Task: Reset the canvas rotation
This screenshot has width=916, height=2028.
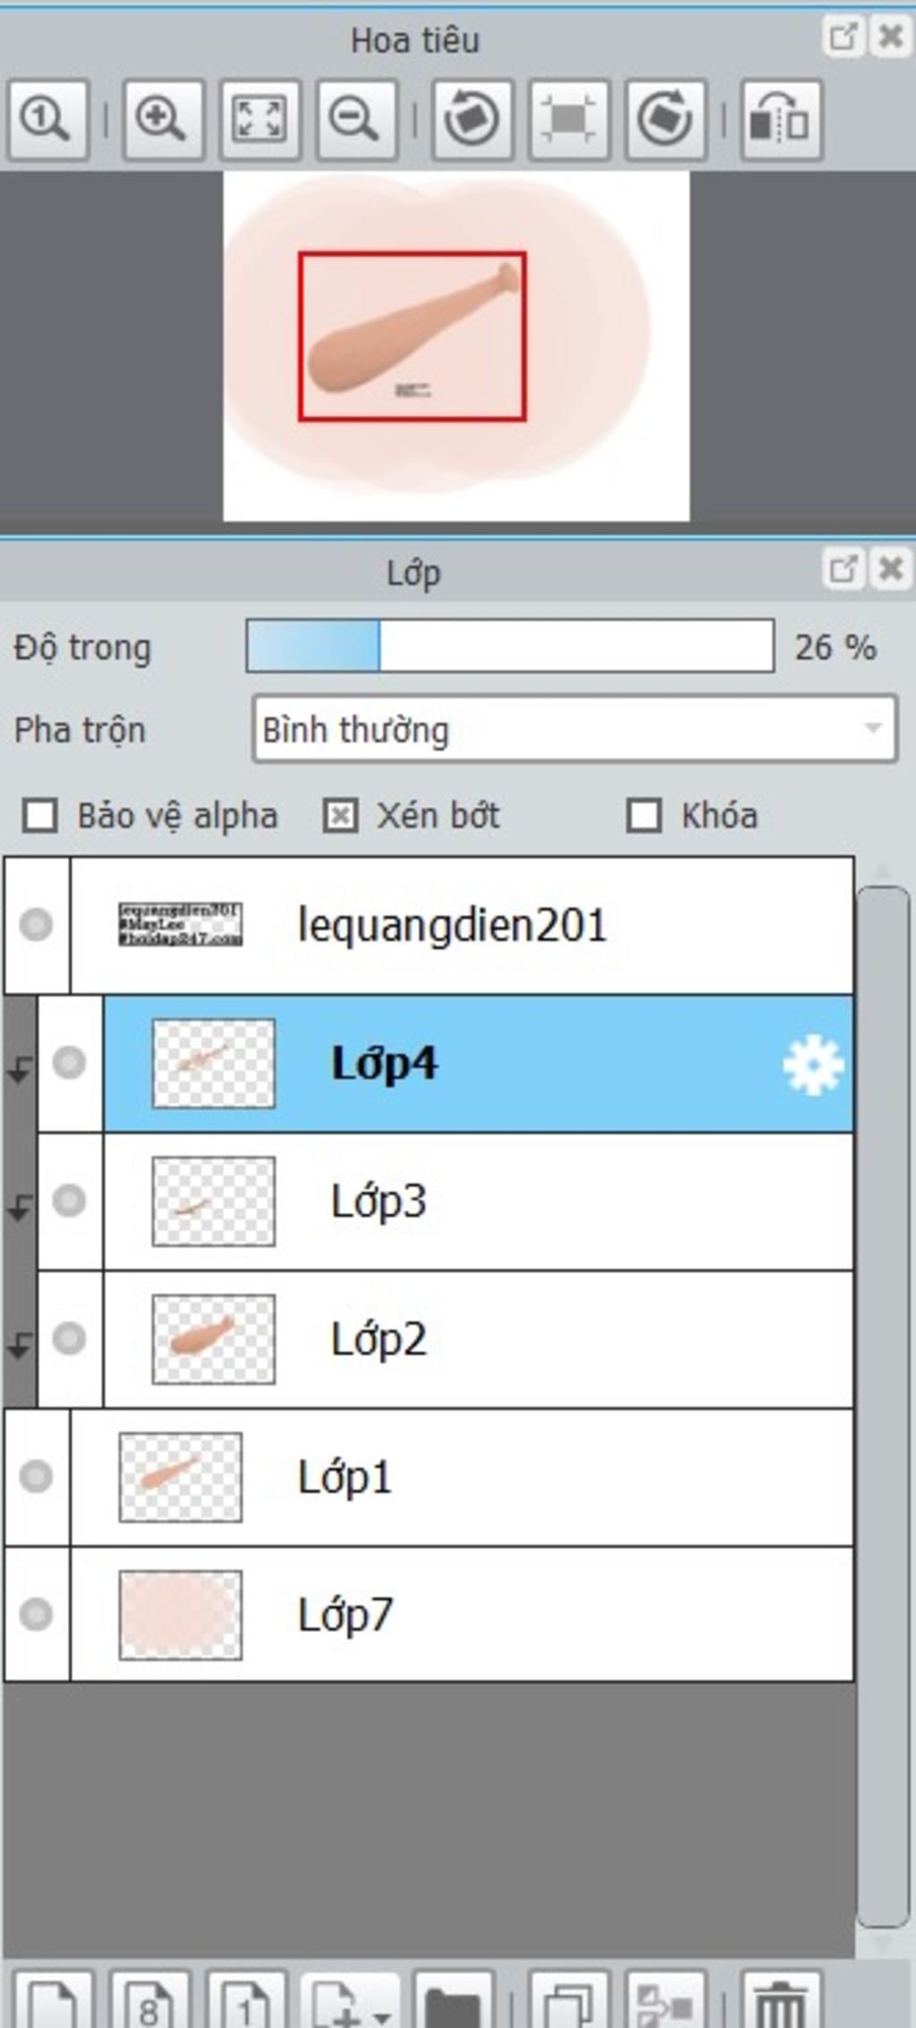Action: (x=569, y=119)
